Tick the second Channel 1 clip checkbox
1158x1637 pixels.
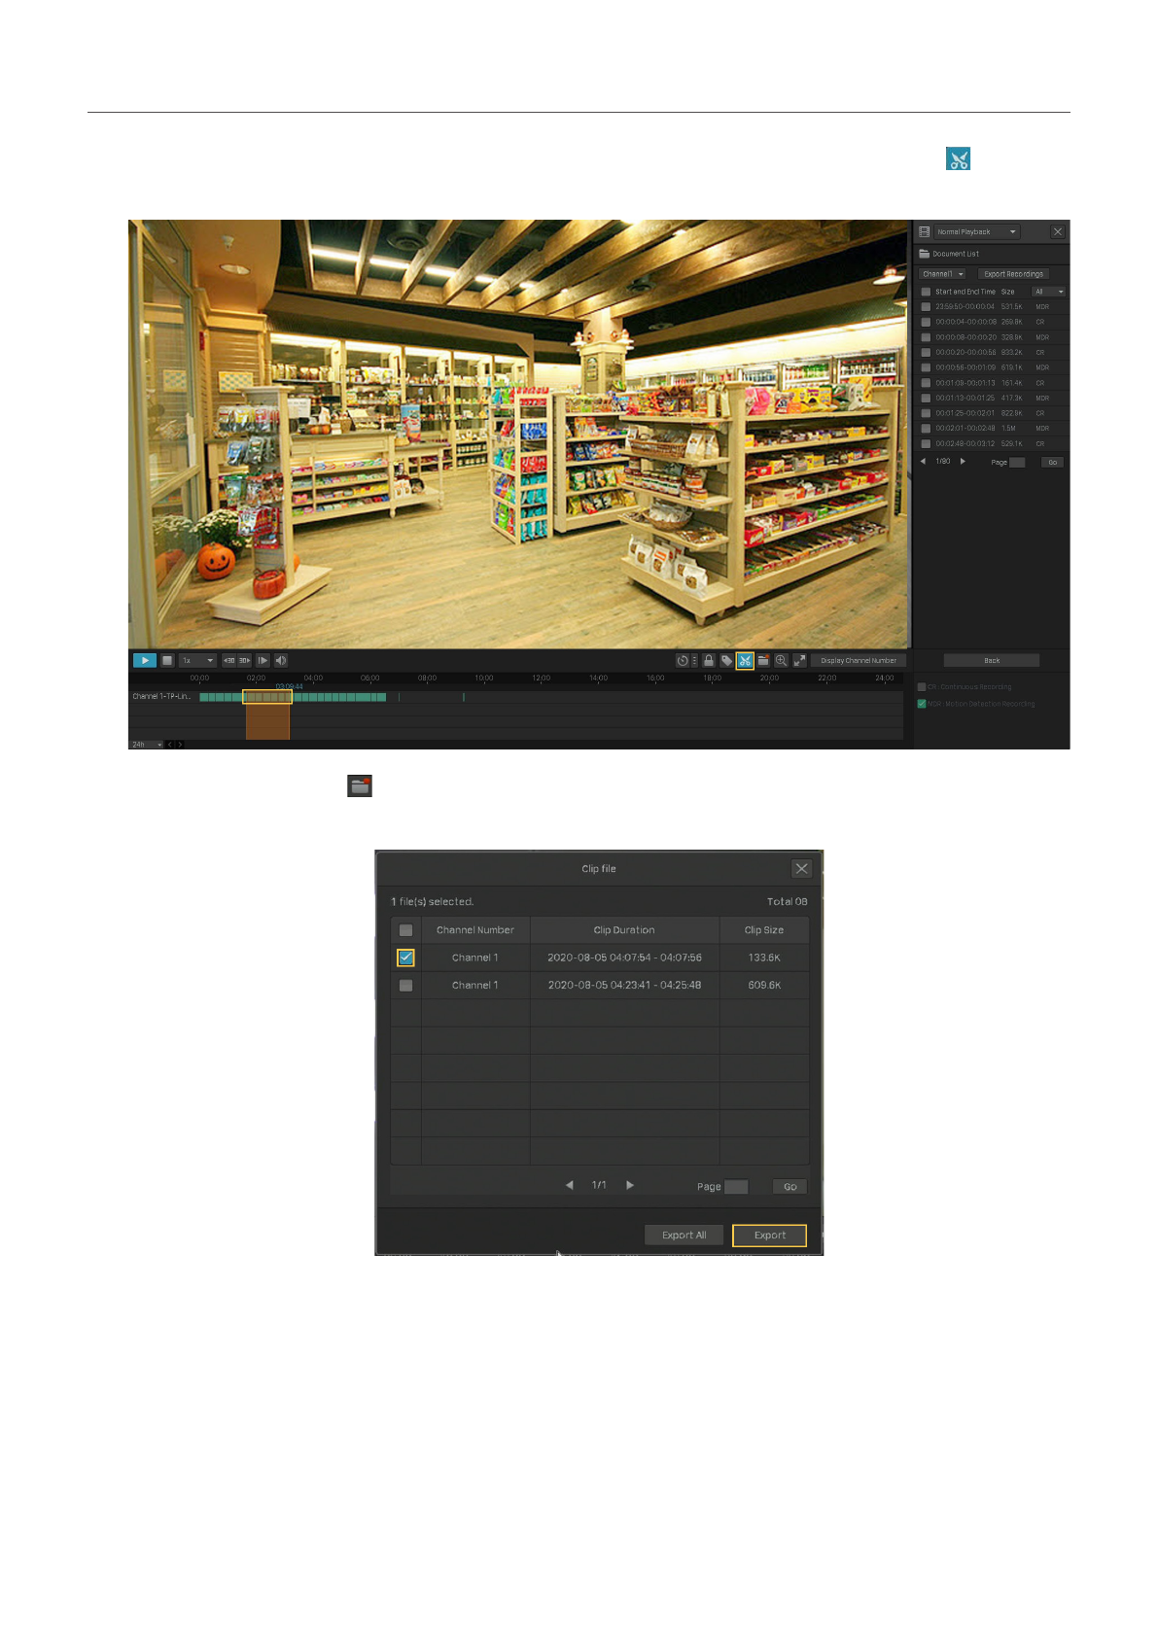pos(406,986)
